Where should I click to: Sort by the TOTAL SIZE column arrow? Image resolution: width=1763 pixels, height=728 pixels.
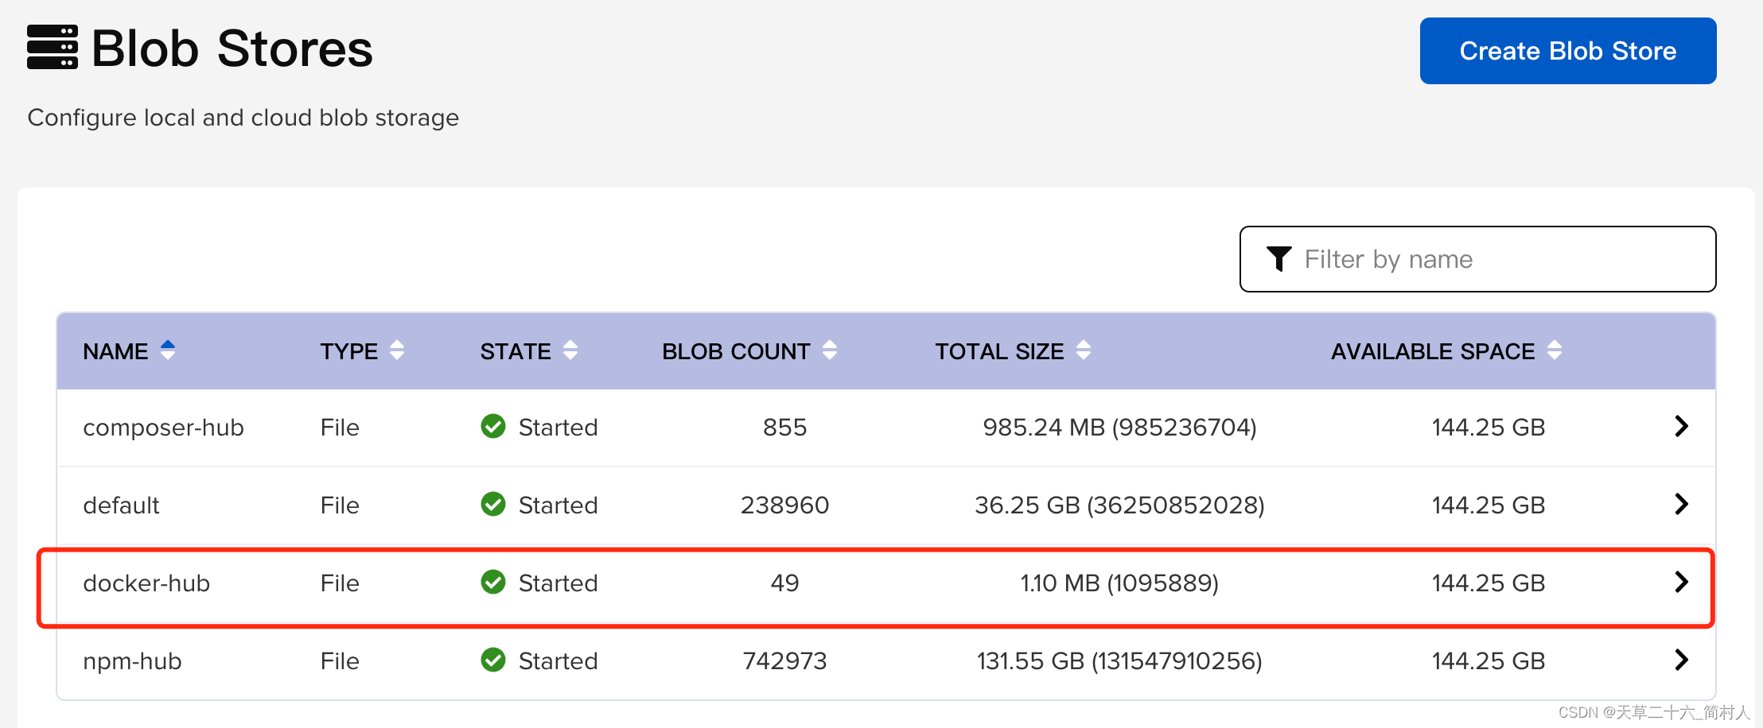(1083, 350)
